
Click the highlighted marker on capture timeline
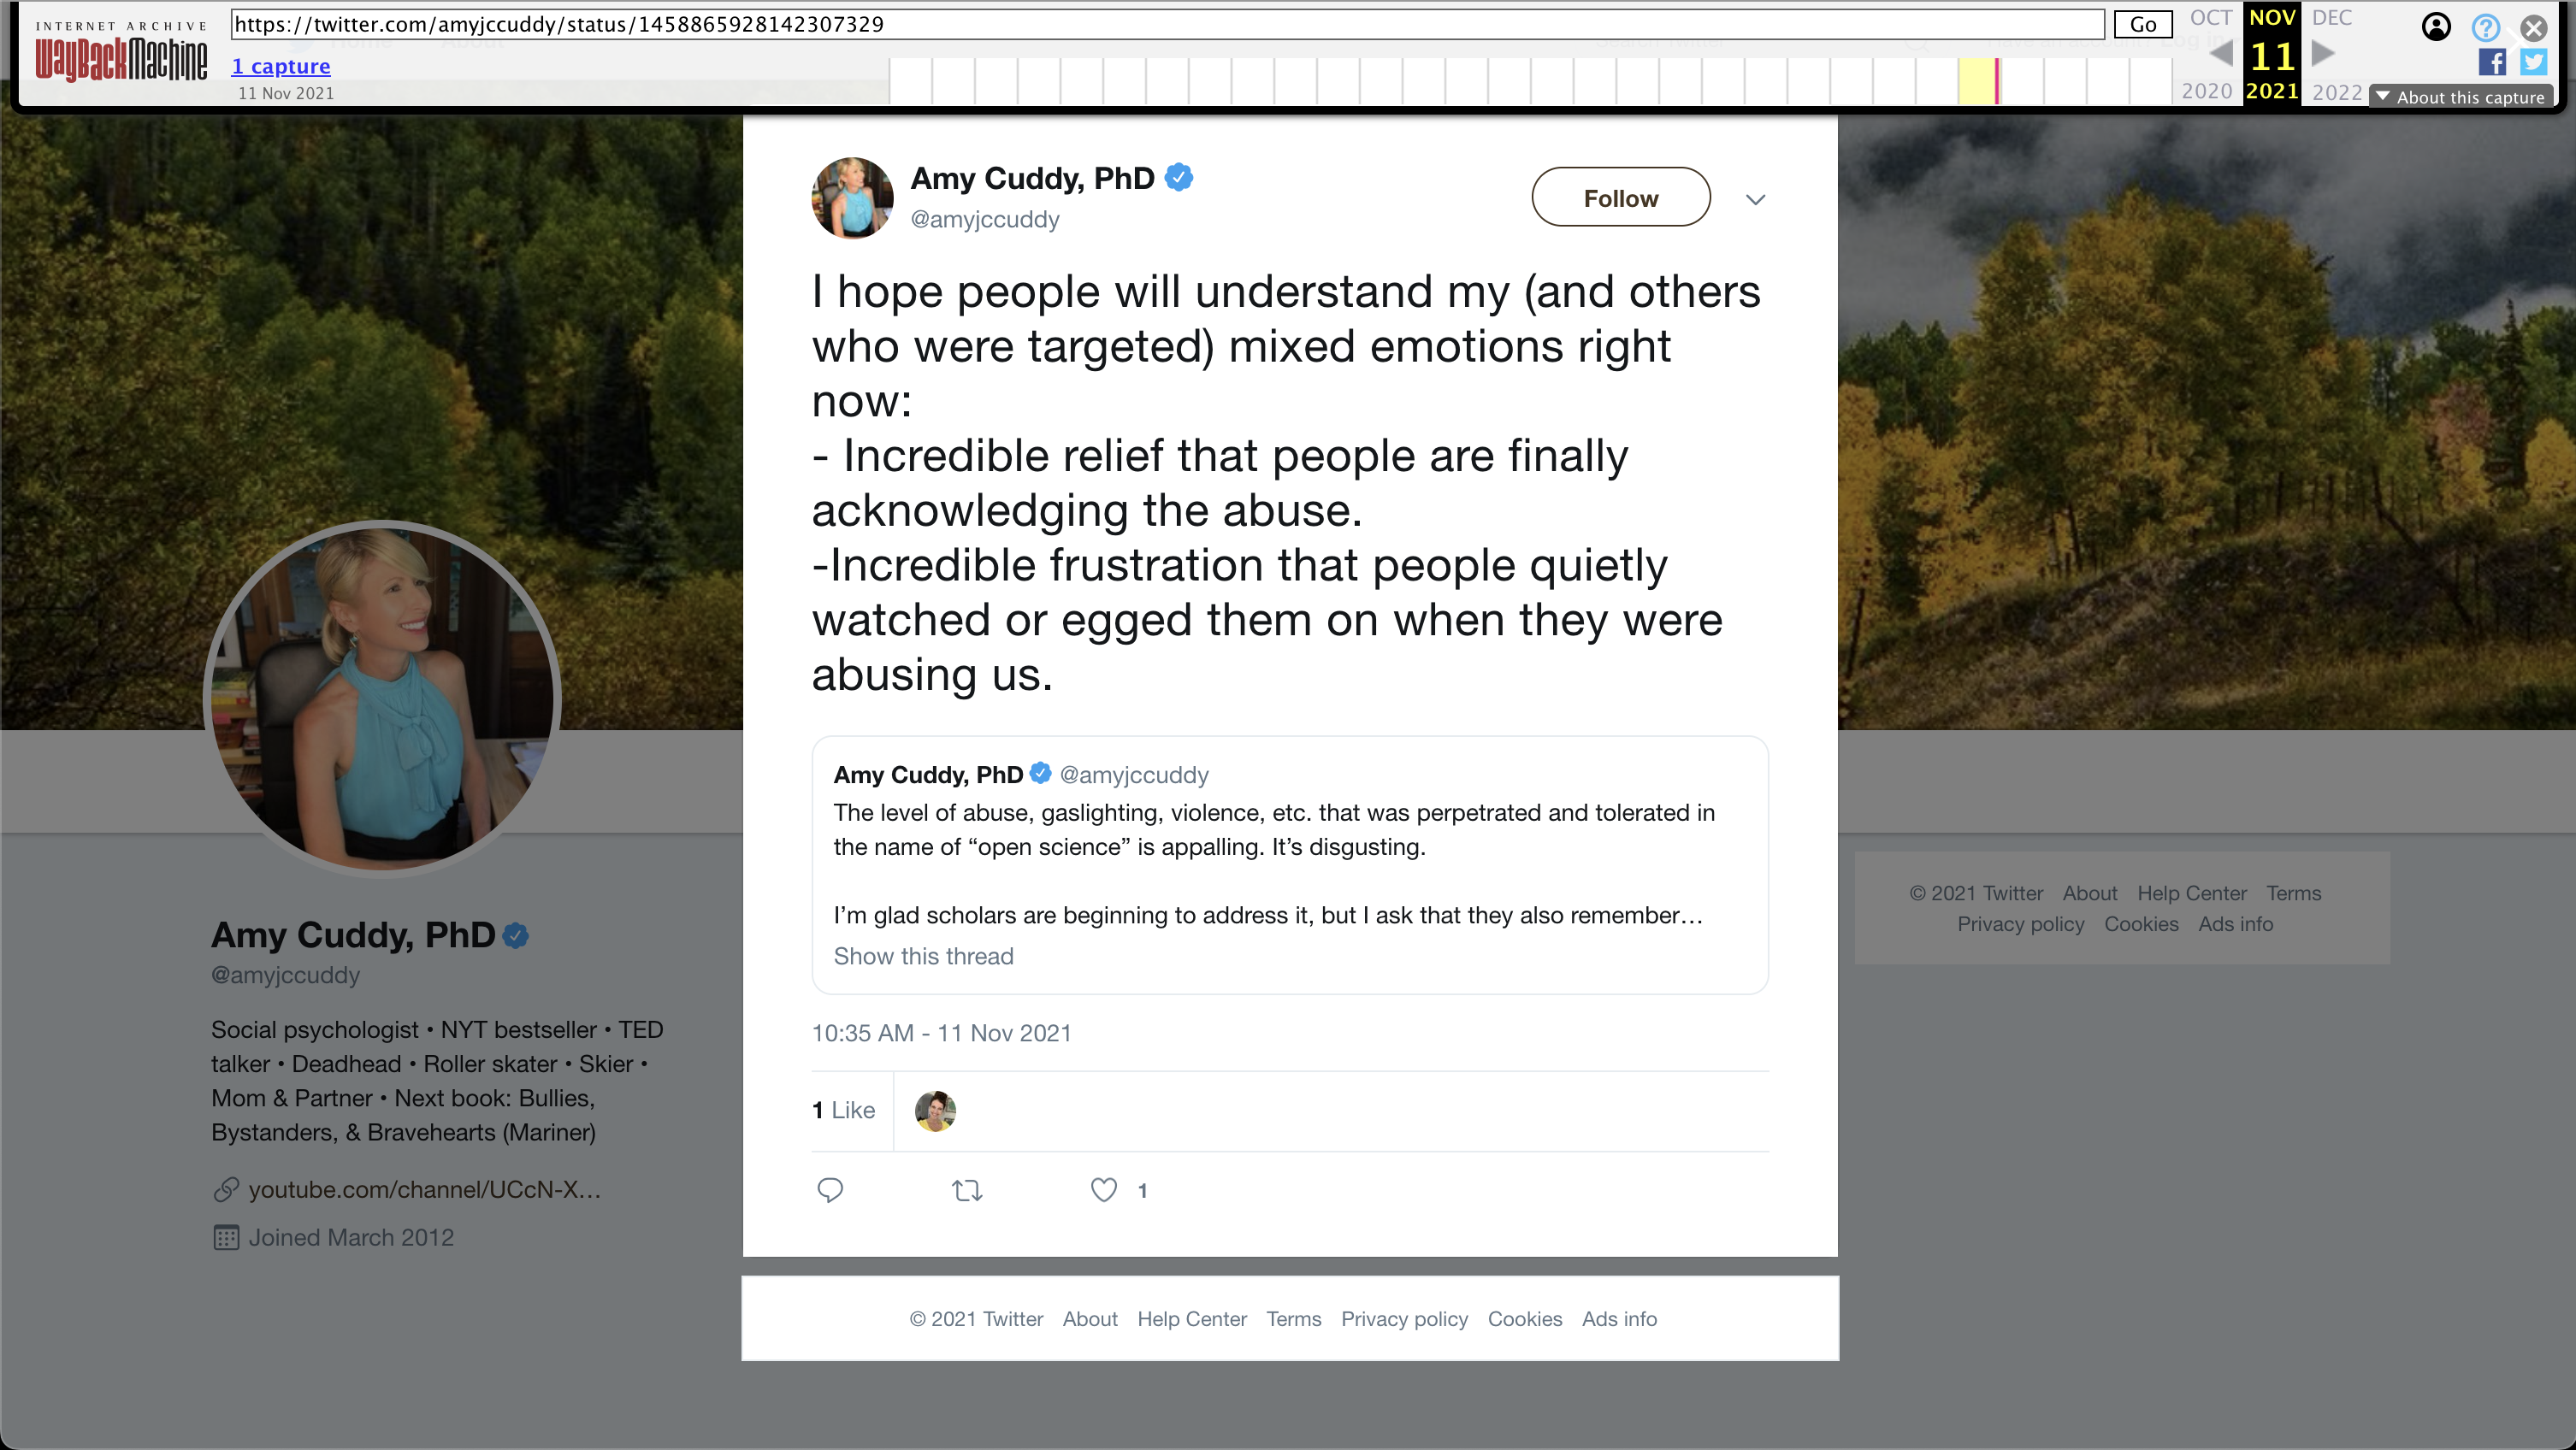[x=1996, y=81]
